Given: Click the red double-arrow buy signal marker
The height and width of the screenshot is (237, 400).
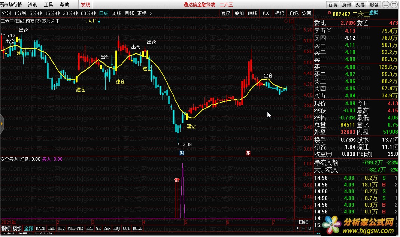Looking at the screenshot, I should pyautogui.click(x=177, y=180).
